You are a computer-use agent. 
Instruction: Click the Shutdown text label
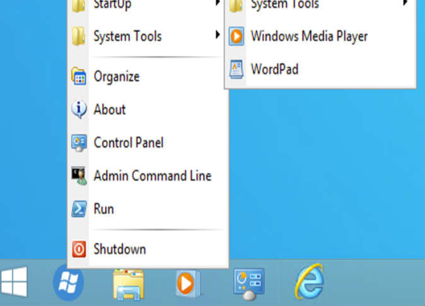point(119,249)
